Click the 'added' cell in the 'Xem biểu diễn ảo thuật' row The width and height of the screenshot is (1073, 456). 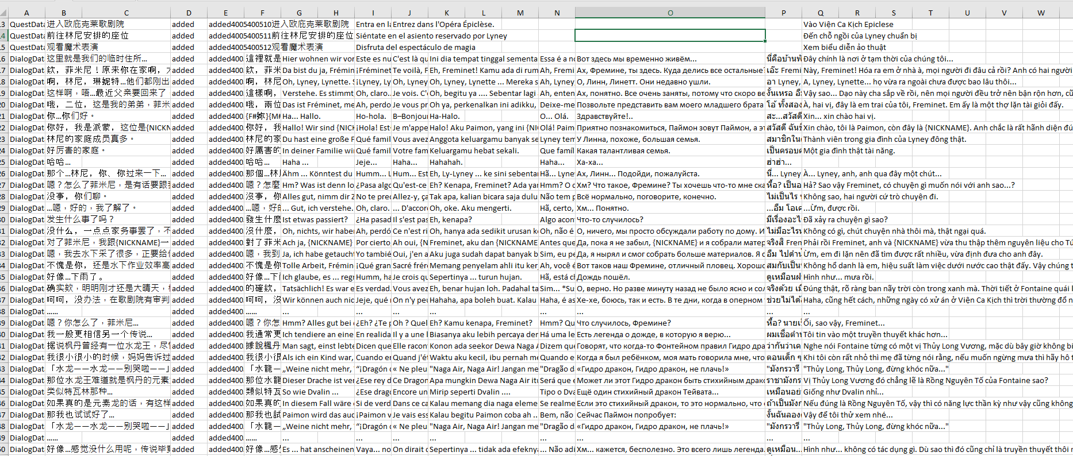click(189, 47)
